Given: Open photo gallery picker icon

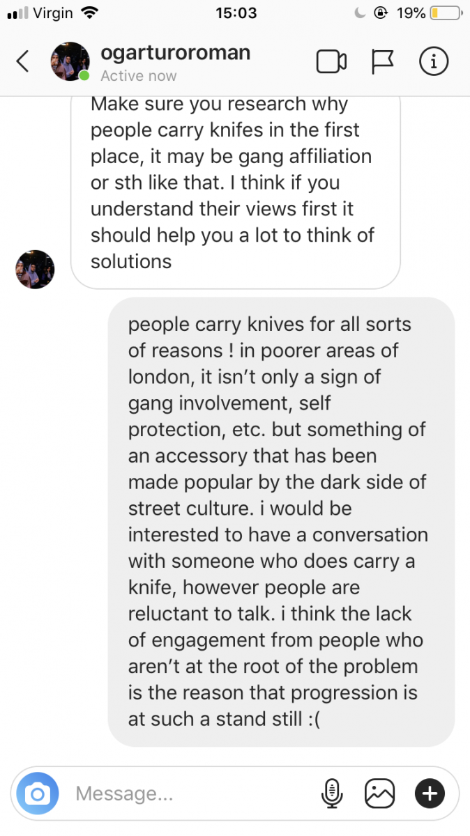Looking at the screenshot, I should coord(380,793).
